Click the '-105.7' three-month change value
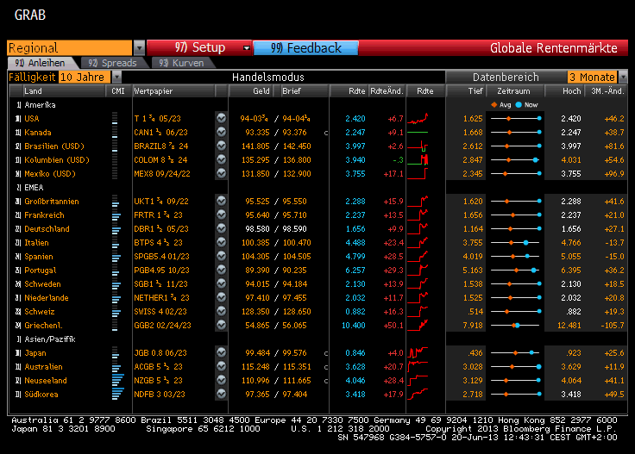 [613, 325]
